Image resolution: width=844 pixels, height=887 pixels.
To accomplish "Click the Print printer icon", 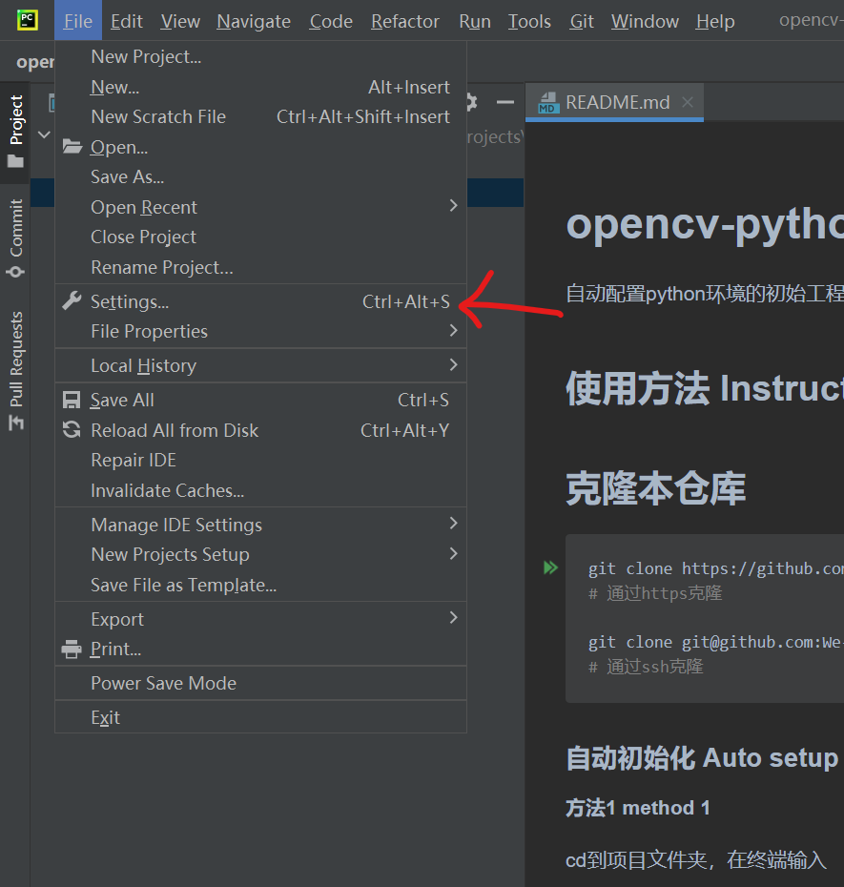I will click(72, 650).
